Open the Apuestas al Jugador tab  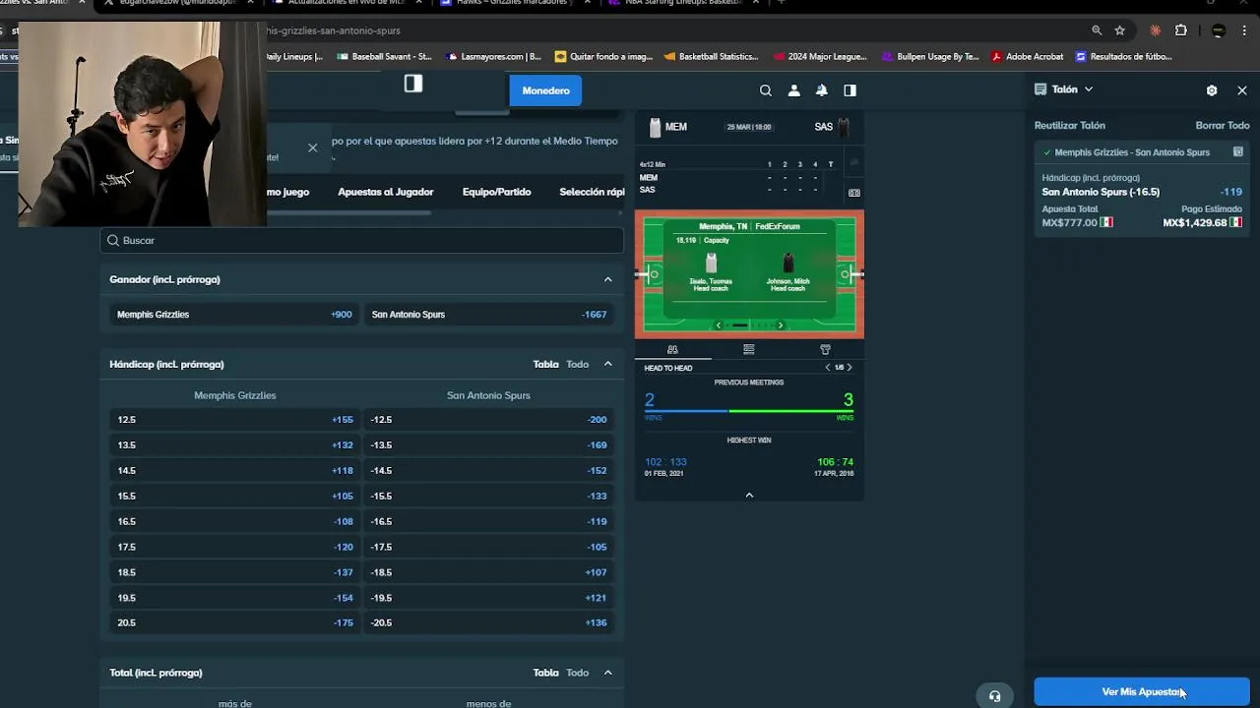(386, 192)
